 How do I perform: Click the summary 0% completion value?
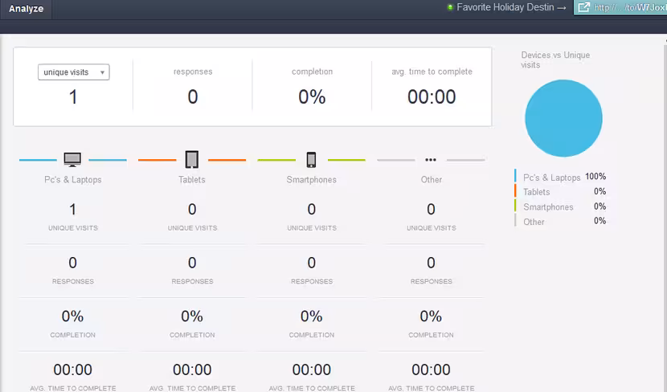(x=313, y=97)
